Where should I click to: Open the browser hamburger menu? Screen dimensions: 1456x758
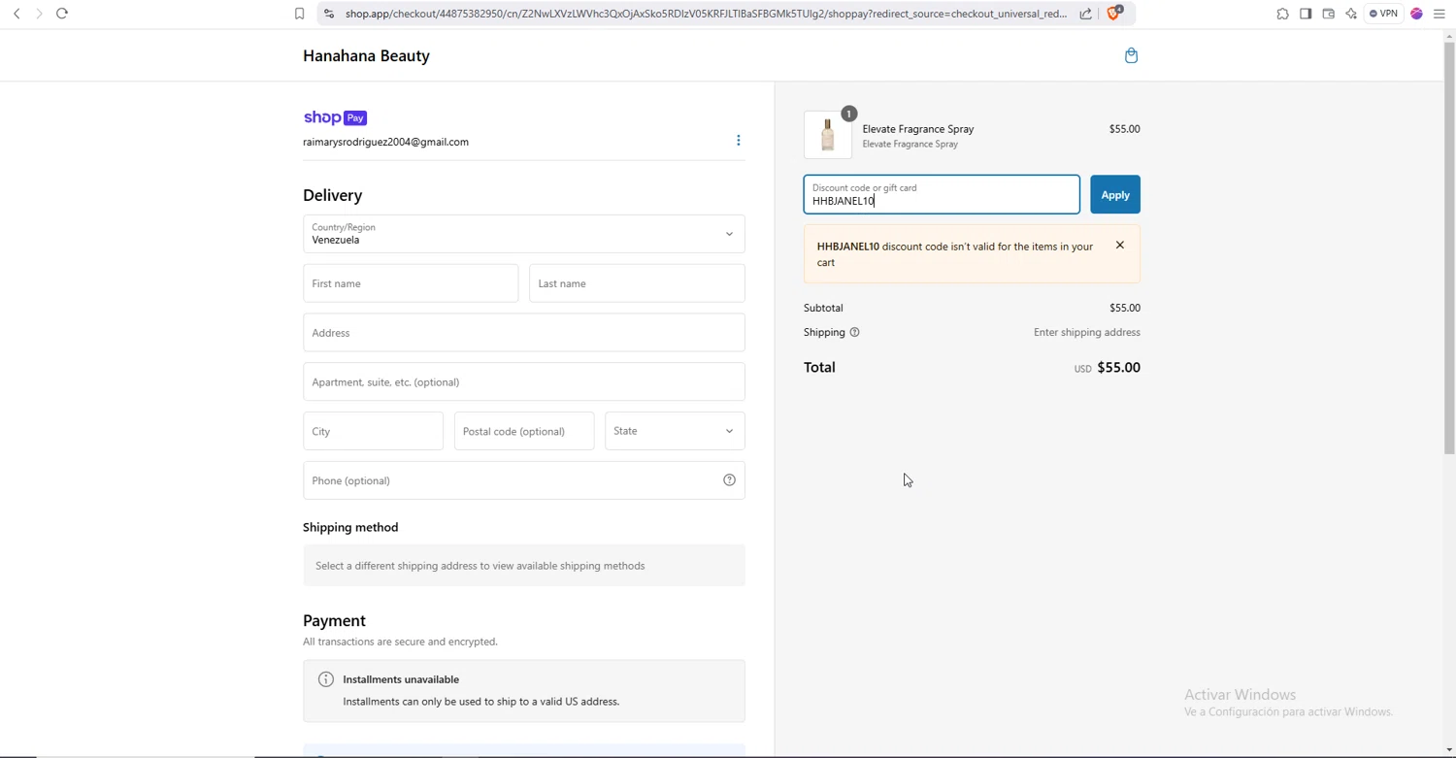1439,14
